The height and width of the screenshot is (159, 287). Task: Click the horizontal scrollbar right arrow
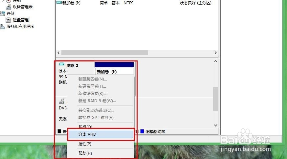(x=216, y=53)
